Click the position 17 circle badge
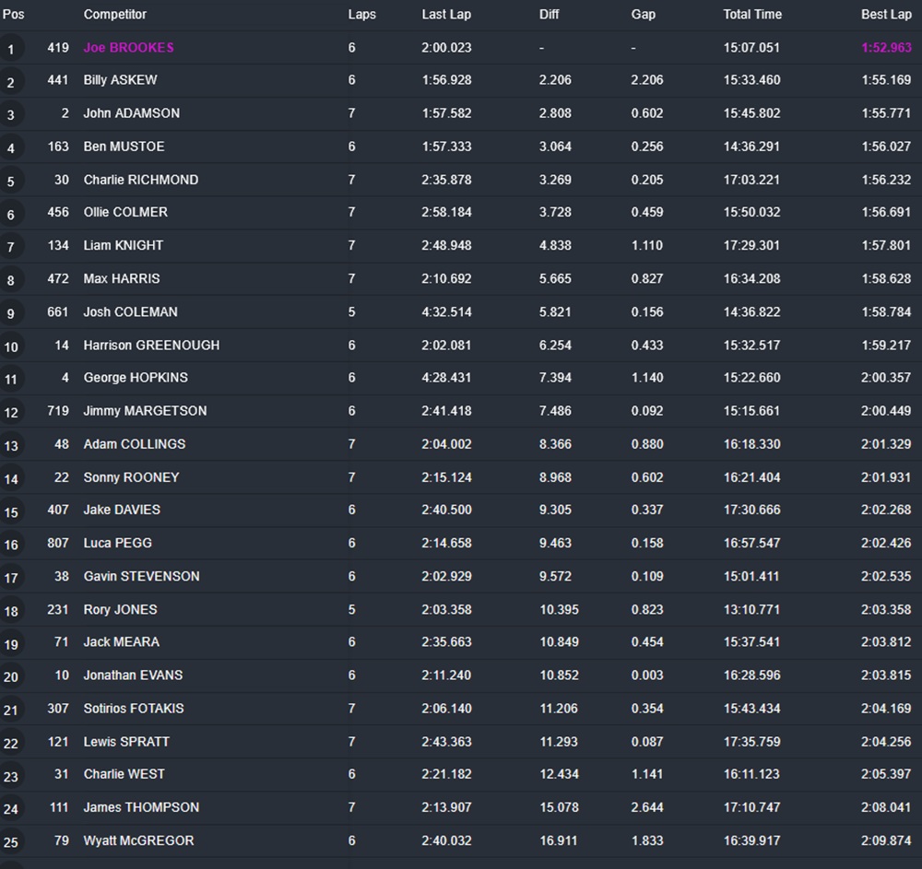Screen dimensions: 922x869 11,578
